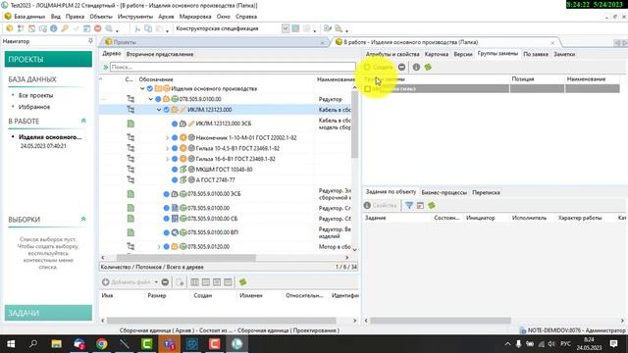628x353 pixels.
Task: Click the Все проекты link
Action: pos(35,95)
